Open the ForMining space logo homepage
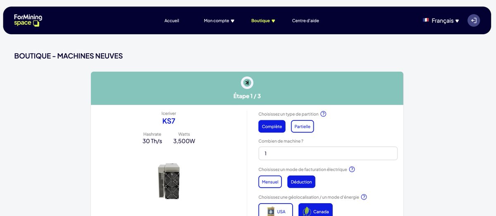Viewport: 496px width, 216px height. 28,20
